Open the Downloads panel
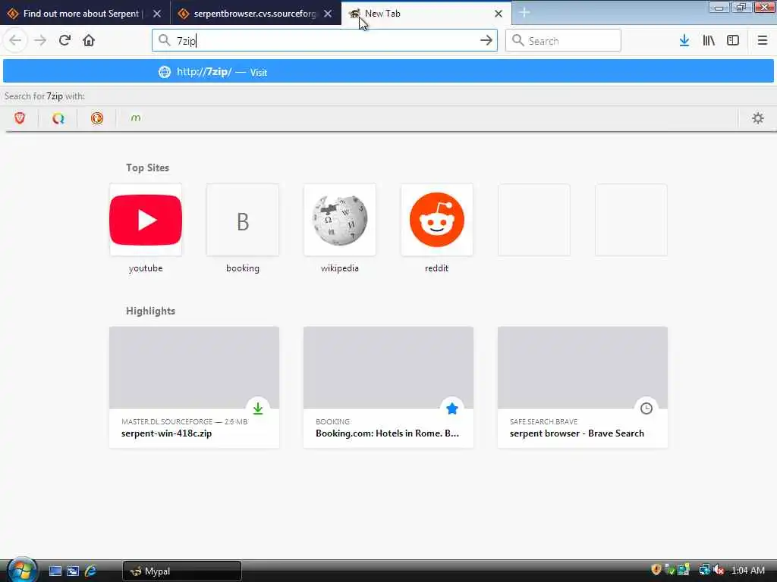Image resolution: width=777 pixels, height=582 pixels. pos(684,40)
